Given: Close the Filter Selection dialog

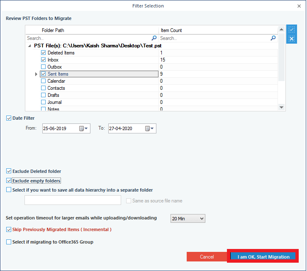Looking at the screenshot, I should (299, 6).
